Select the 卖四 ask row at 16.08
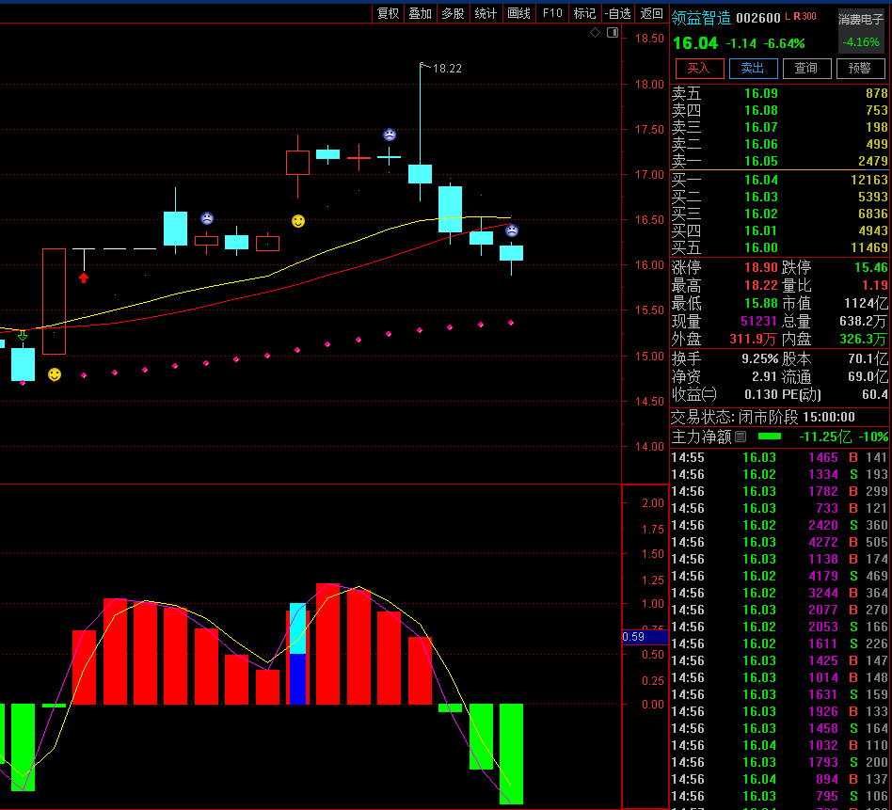This screenshot has width=892, height=810. click(x=779, y=110)
